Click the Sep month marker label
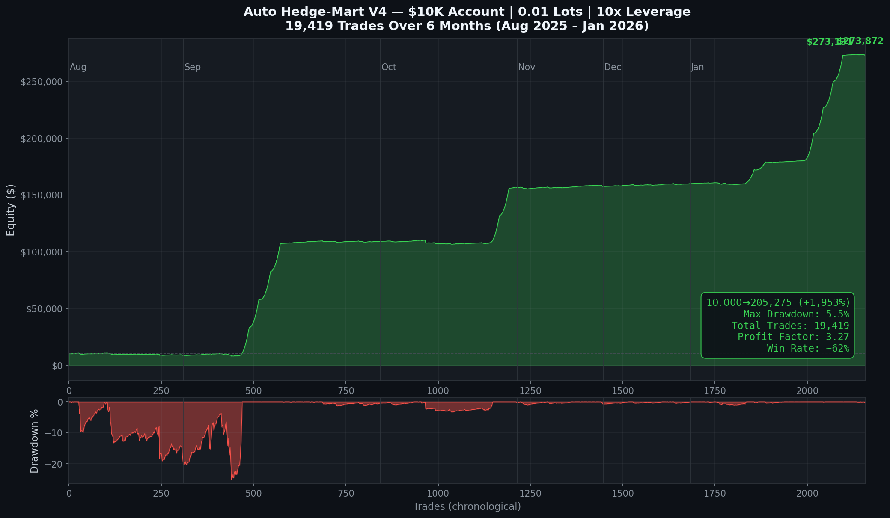 click(192, 67)
